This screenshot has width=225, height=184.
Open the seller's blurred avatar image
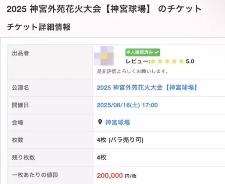pyautogui.click(x=108, y=57)
